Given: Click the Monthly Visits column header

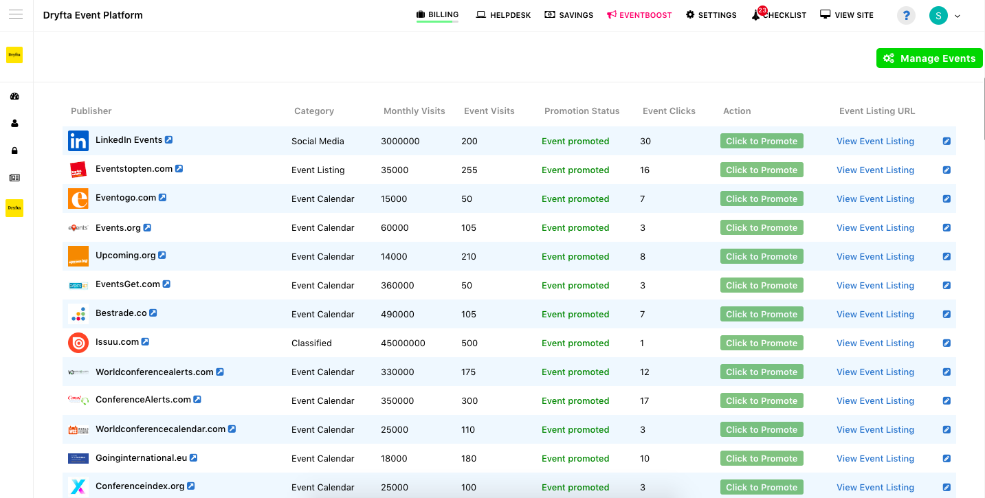Looking at the screenshot, I should [414, 111].
